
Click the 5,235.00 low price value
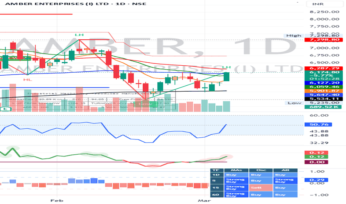(323, 103)
